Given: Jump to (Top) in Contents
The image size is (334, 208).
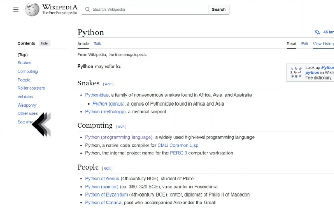Looking at the screenshot, I should (22, 55).
